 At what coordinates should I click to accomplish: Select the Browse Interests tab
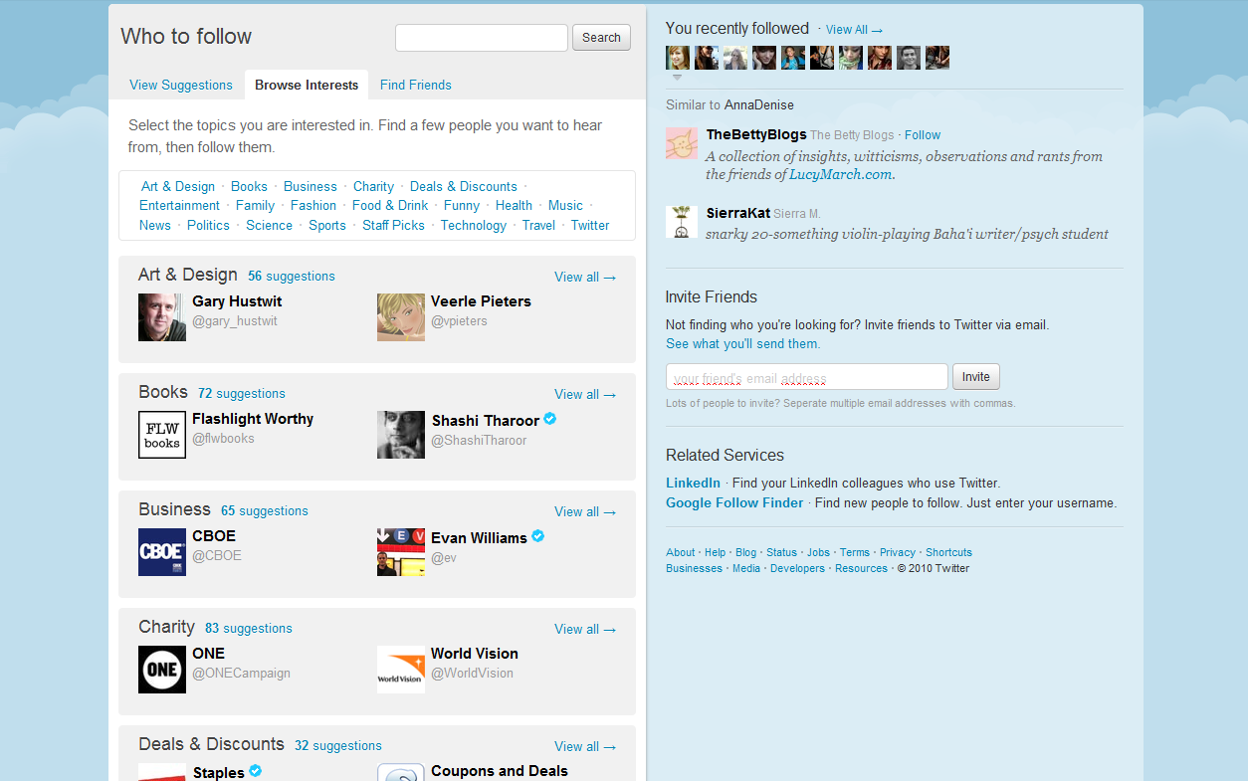click(x=307, y=85)
